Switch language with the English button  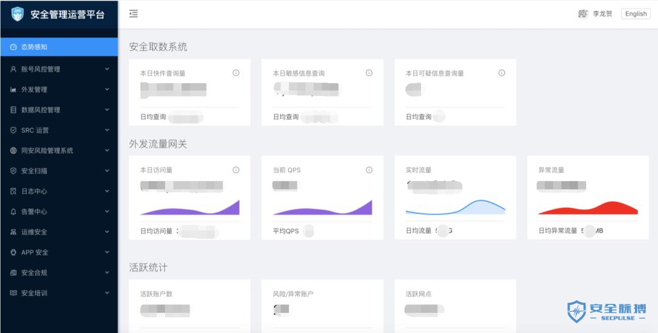635,14
